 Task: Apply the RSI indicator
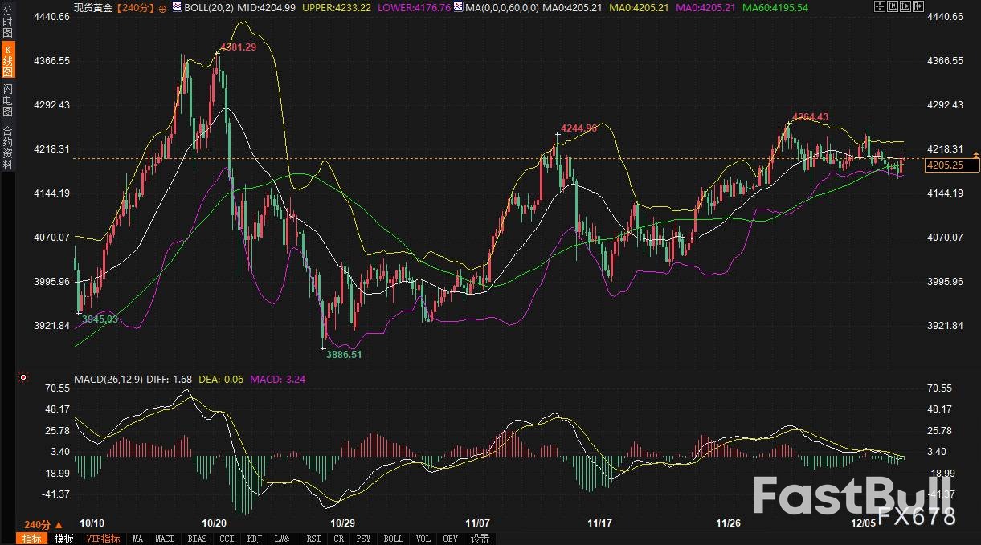click(314, 539)
